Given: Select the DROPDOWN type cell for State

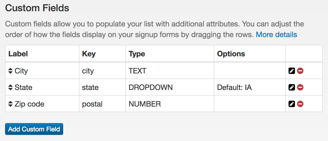Looking at the screenshot, I should click(x=151, y=87).
